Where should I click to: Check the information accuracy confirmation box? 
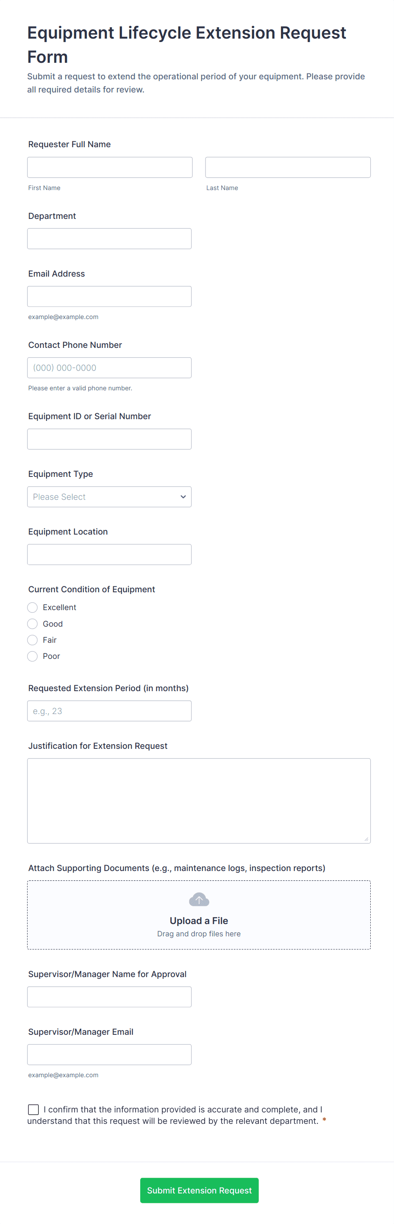33,1109
